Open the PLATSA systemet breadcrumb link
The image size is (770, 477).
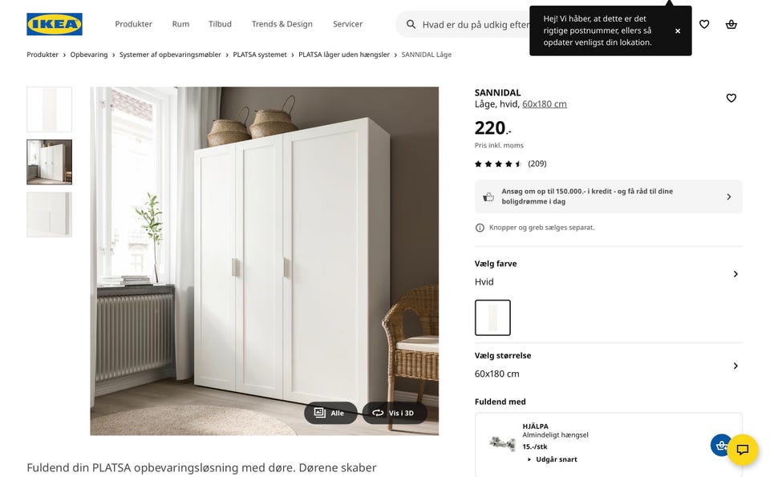(x=260, y=55)
